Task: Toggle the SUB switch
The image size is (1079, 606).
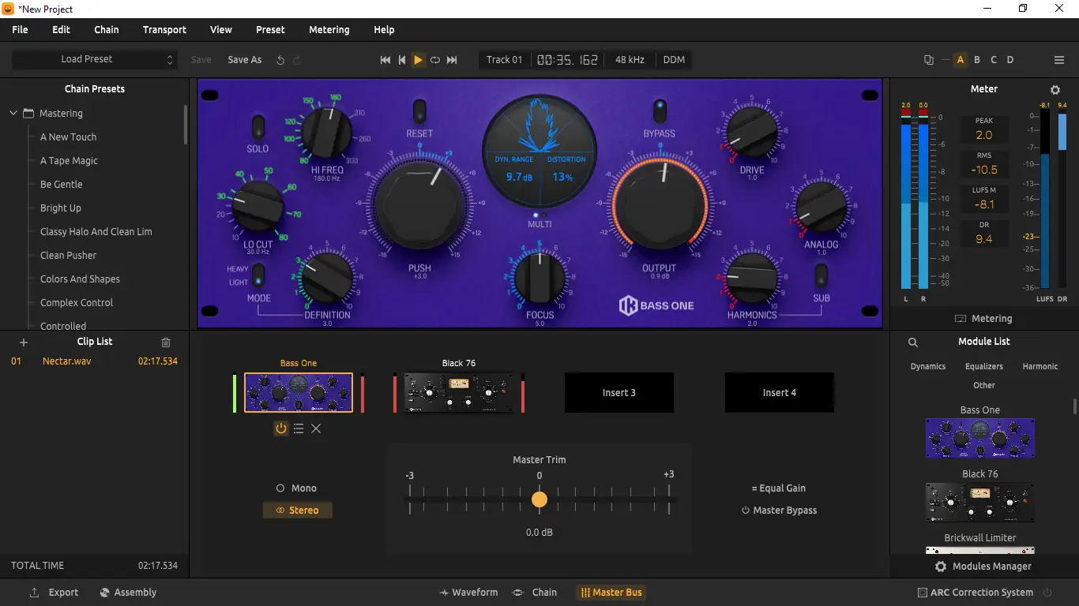Action: [821, 276]
